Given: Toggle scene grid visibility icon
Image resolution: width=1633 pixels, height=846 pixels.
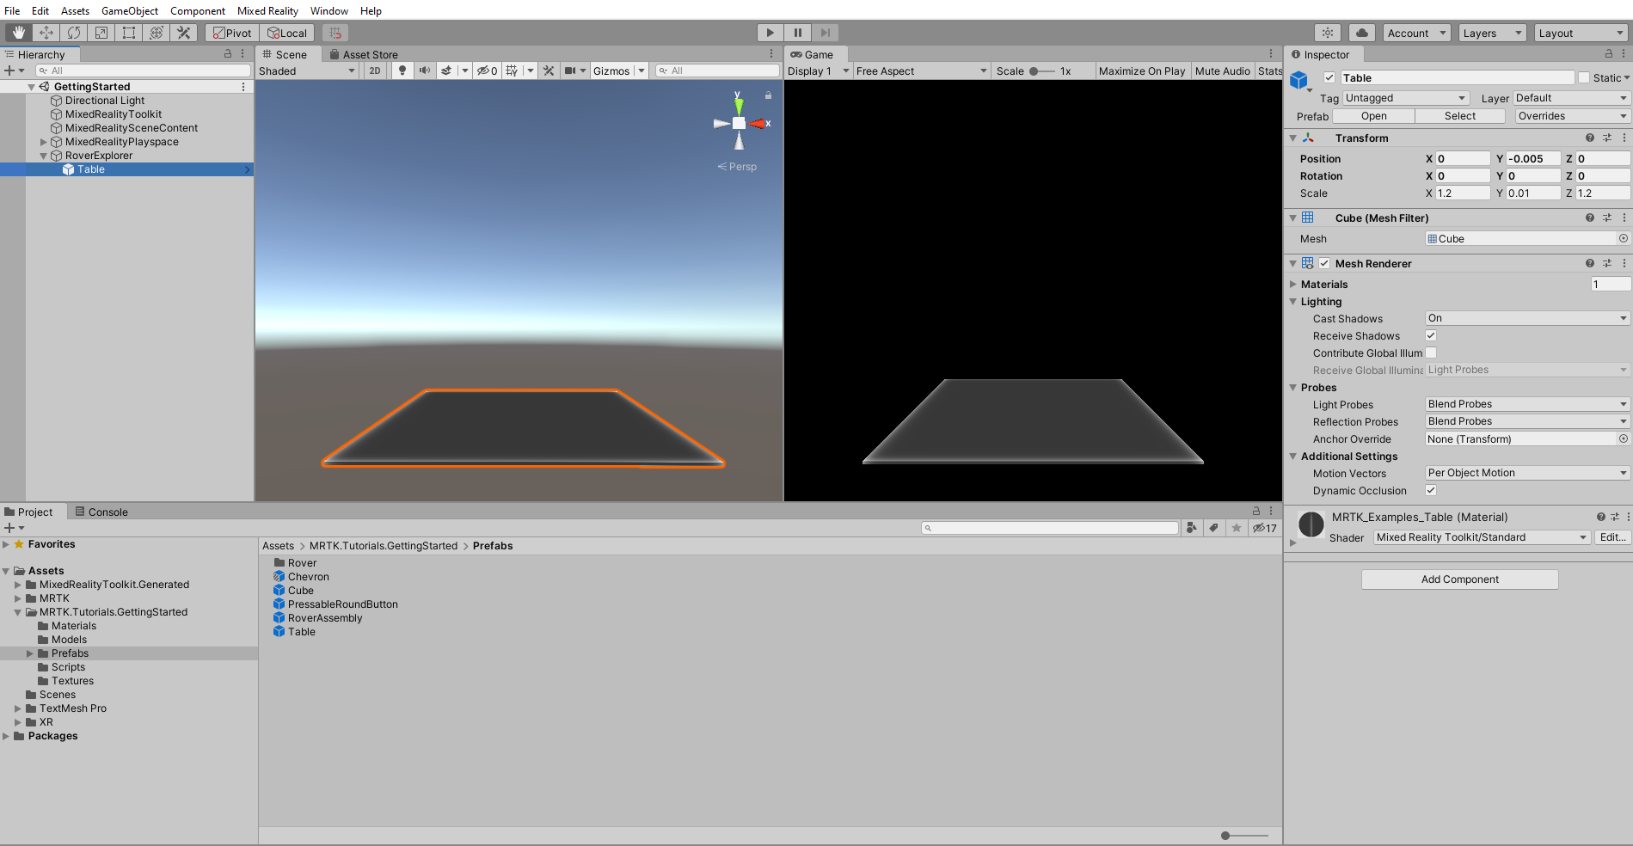Looking at the screenshot, I should click(x=513, y=70).
